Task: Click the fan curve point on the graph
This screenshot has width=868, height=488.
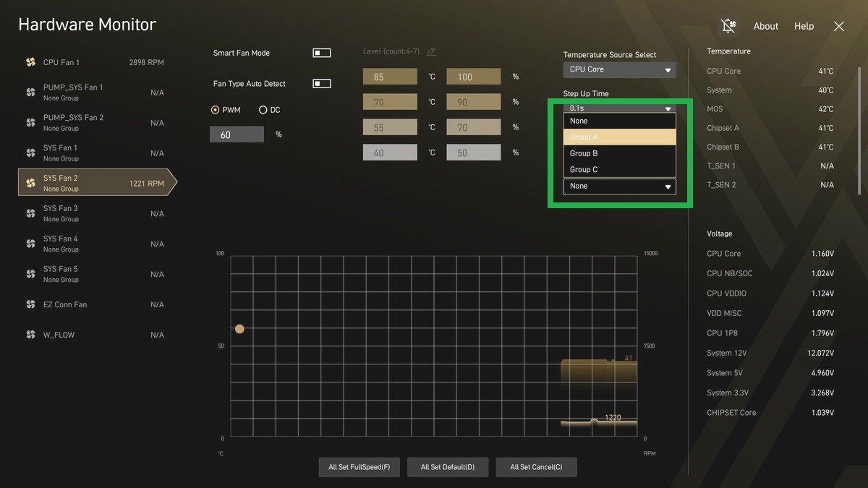Action: click(x=239, y=329)
